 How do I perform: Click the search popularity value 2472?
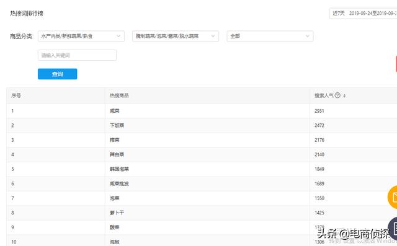coord(319,125)
